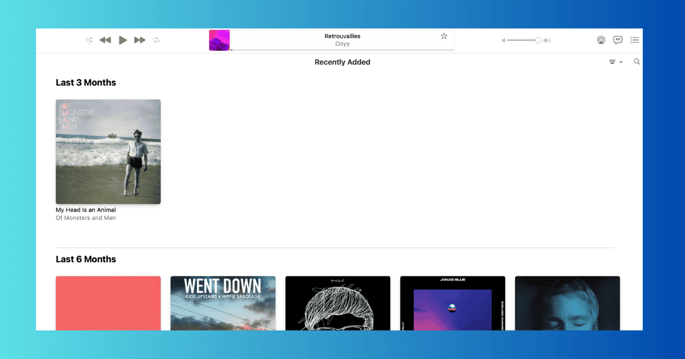Select the Jonas Blue album artwork
Image resolution: width=685 pixels, height=359 pixels.
coord(452,303)
